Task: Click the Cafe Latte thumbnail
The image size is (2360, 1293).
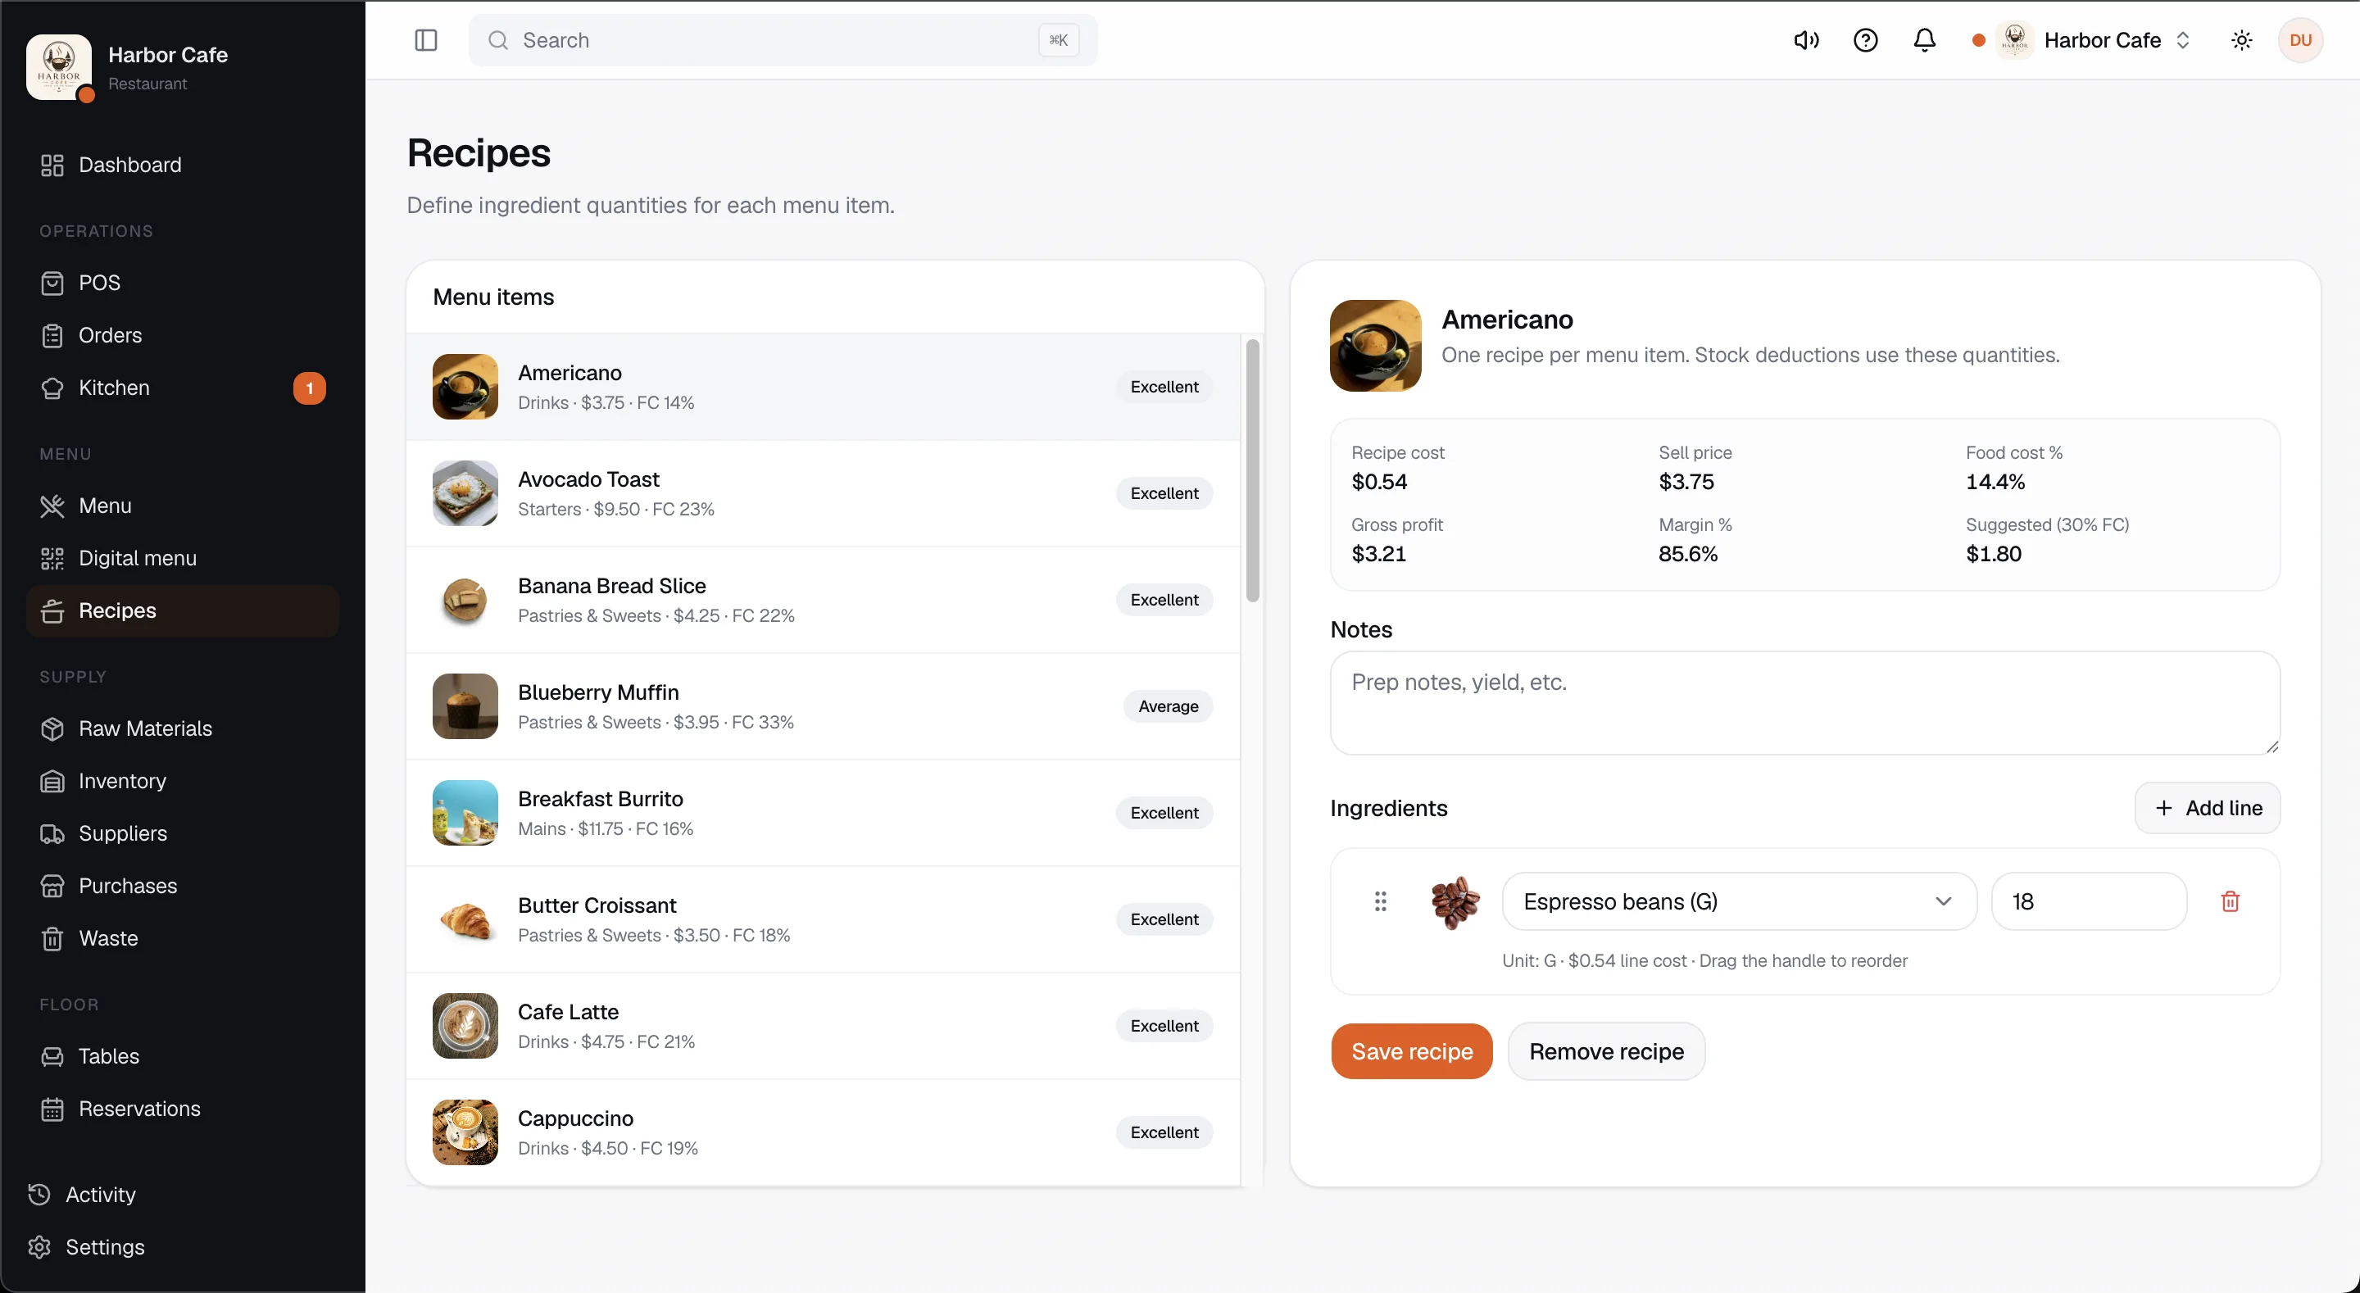Action: (465, 1027)
